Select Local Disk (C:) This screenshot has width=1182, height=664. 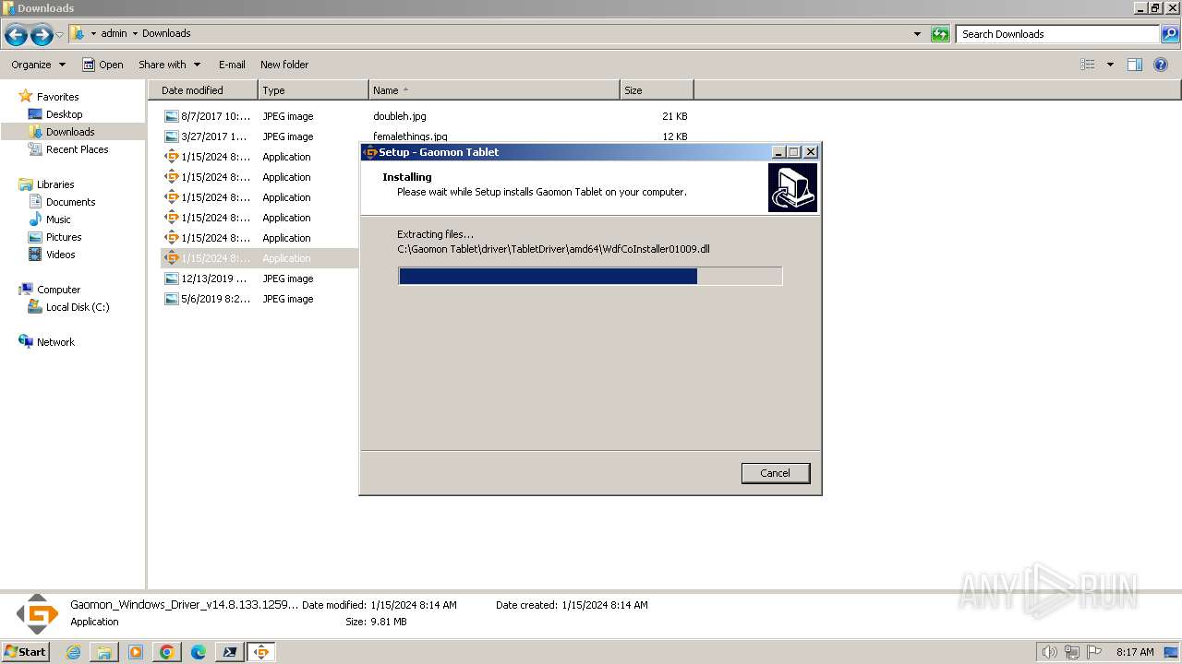[x=78, y=307]
